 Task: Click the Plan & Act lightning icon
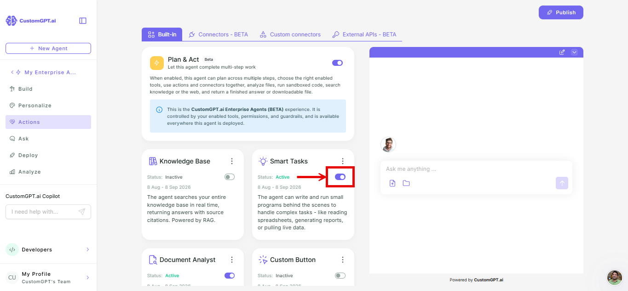click(x=157, y=63)
